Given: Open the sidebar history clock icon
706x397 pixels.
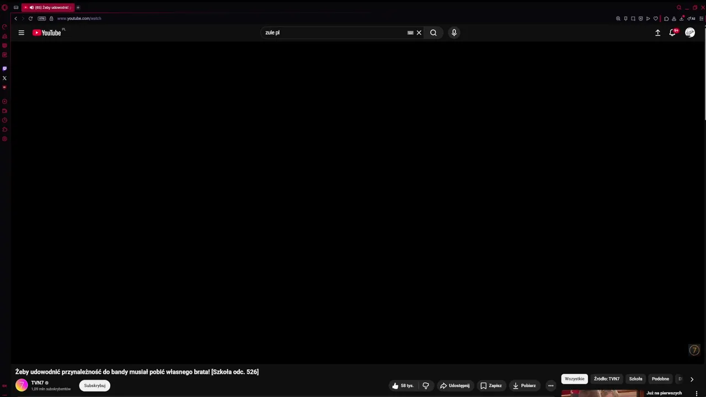Looking at the screenshot, I should click(4, 120).
